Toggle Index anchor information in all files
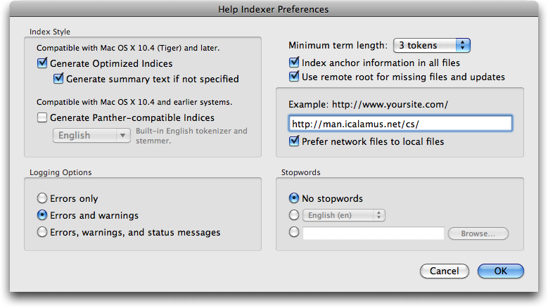Viewport: 548px width, 308px height. 294,63
